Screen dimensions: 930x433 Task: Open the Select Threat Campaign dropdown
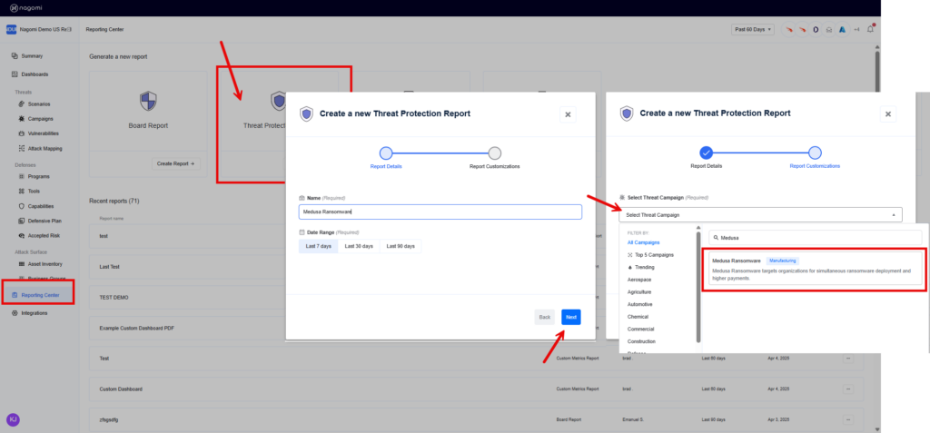[x=760, y=215]
